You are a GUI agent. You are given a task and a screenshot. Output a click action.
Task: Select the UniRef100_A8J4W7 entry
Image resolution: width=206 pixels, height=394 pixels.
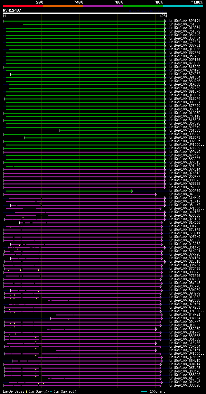pos(185,205)
